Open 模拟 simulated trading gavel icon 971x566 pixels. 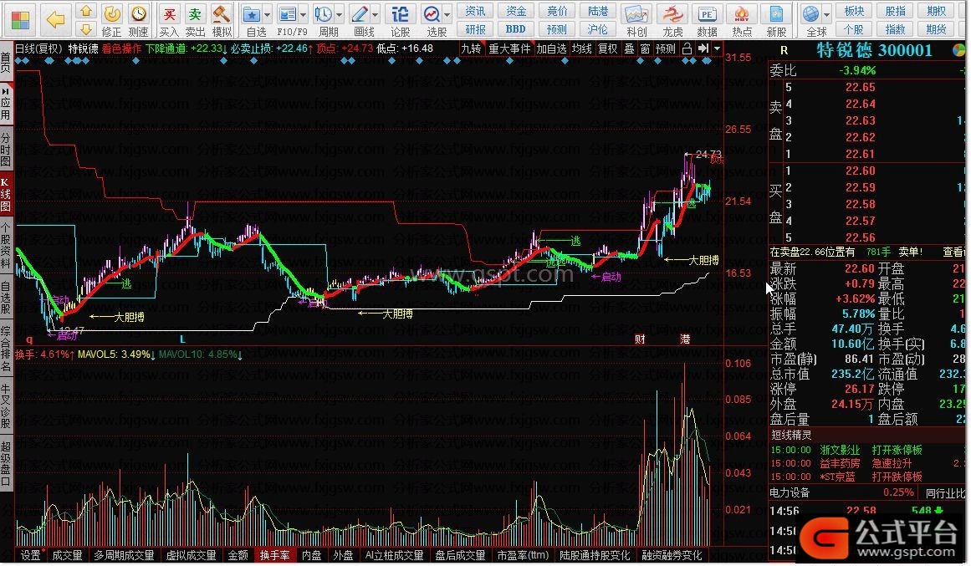click(222, 20)
